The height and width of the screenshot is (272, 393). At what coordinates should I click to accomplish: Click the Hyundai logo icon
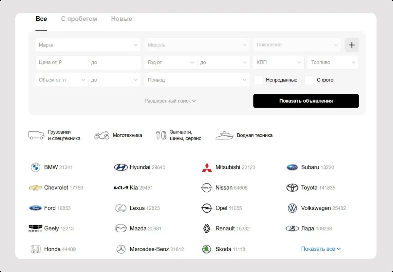tap(121, 167)
